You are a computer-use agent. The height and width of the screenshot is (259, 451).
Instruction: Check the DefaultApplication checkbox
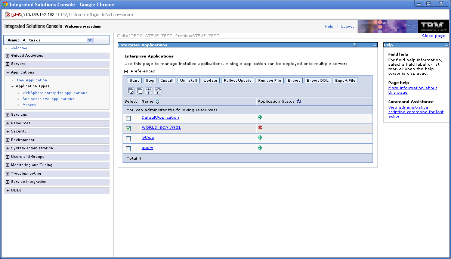click(129, 118)
